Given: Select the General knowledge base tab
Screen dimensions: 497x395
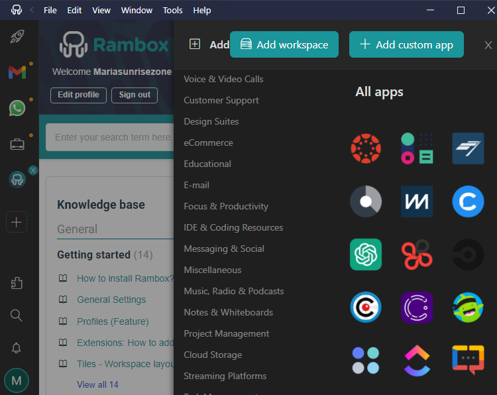Looking at the screenshot, I should (x=78, y=229).
